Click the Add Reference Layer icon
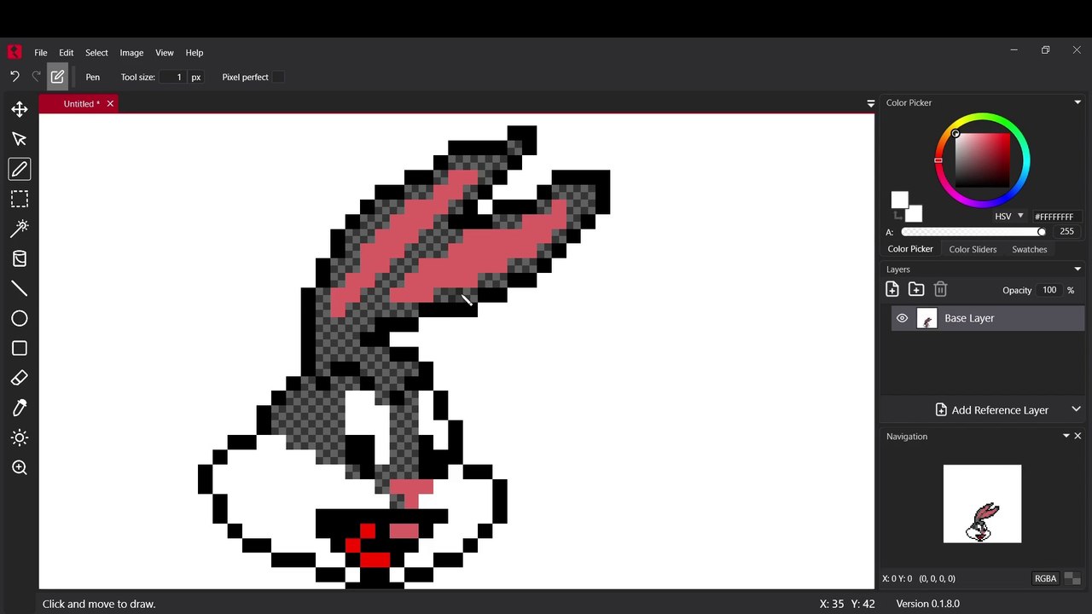This screenshot has width=1092, height=614. (x=941, y=409)
